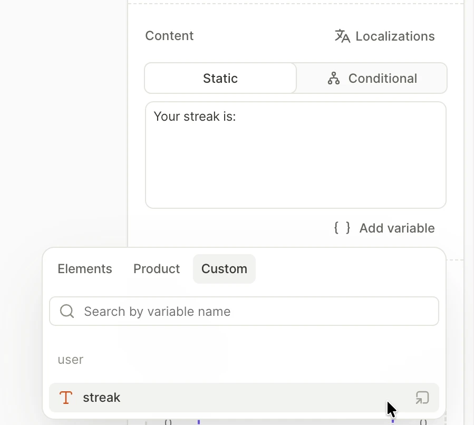
Task: Switch to Conditional content mode
Action: pyautogui.click(x=372, y=78)
